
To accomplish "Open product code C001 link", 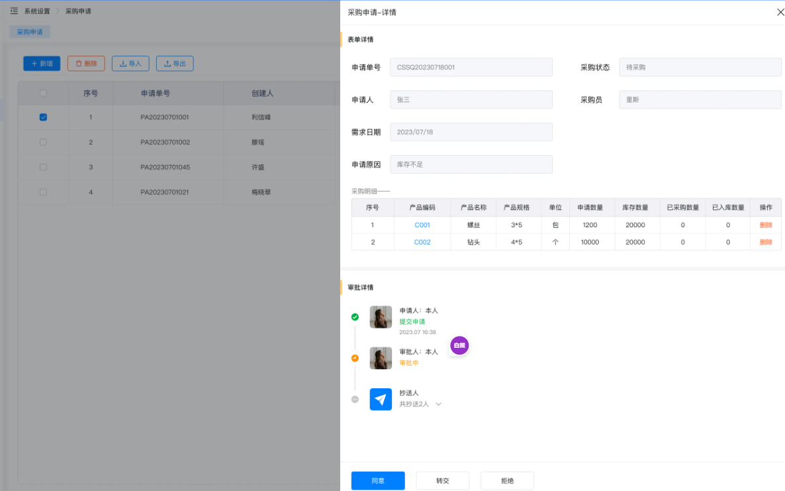I will (422, 225).
